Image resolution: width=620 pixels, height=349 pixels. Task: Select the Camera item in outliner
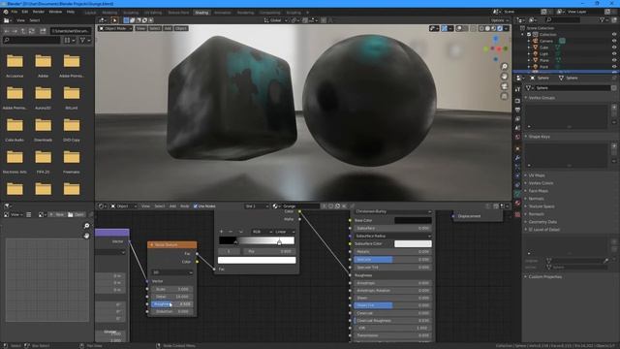coord(546,41)
